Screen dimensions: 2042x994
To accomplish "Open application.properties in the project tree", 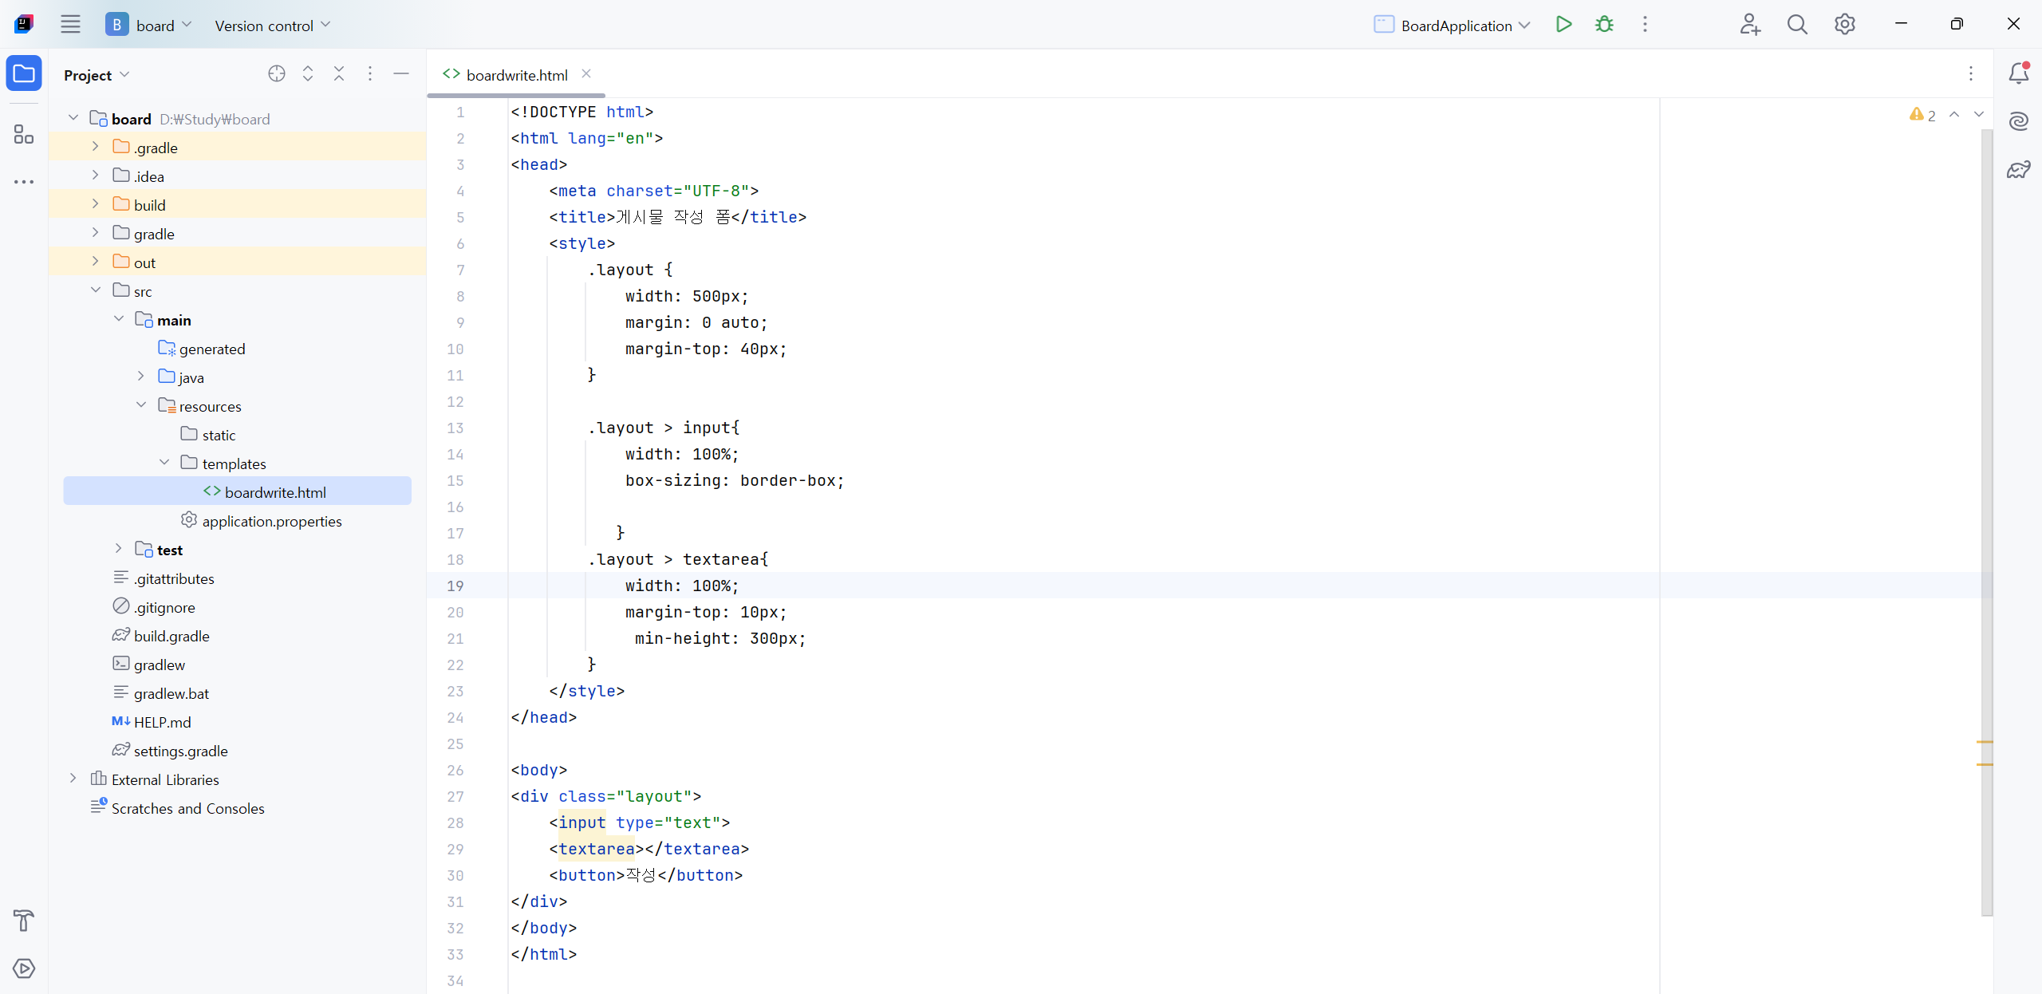I will tap(271, 521).
